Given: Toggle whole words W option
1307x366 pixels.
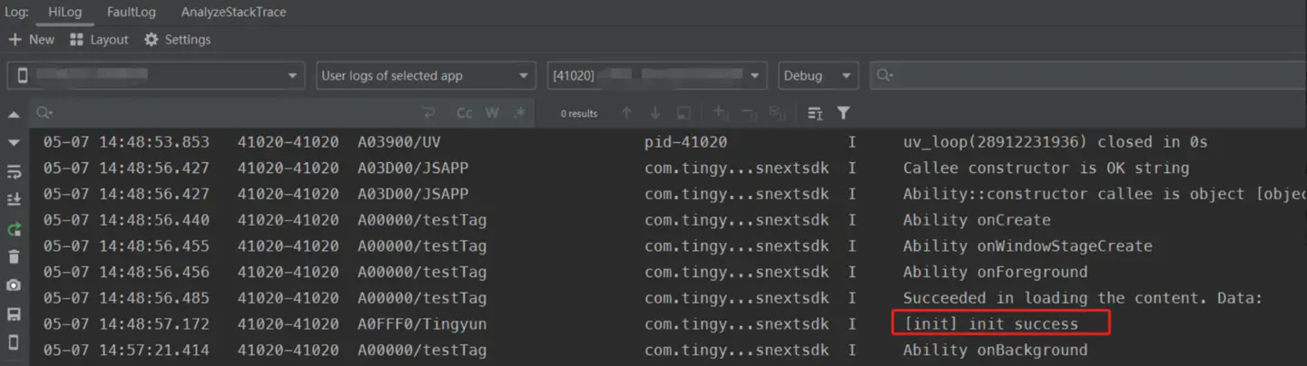Looking at the screenshot, I should click(x=492, y=113).
